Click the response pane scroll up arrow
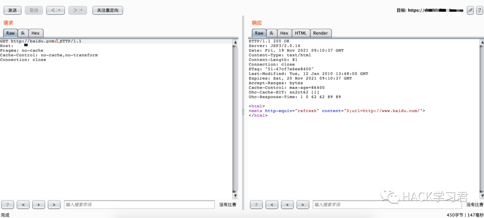Screen dimensions: 484x218 point(482,42)
